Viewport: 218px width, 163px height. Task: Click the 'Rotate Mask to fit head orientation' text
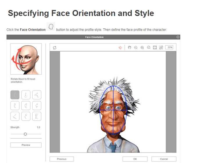23,80
